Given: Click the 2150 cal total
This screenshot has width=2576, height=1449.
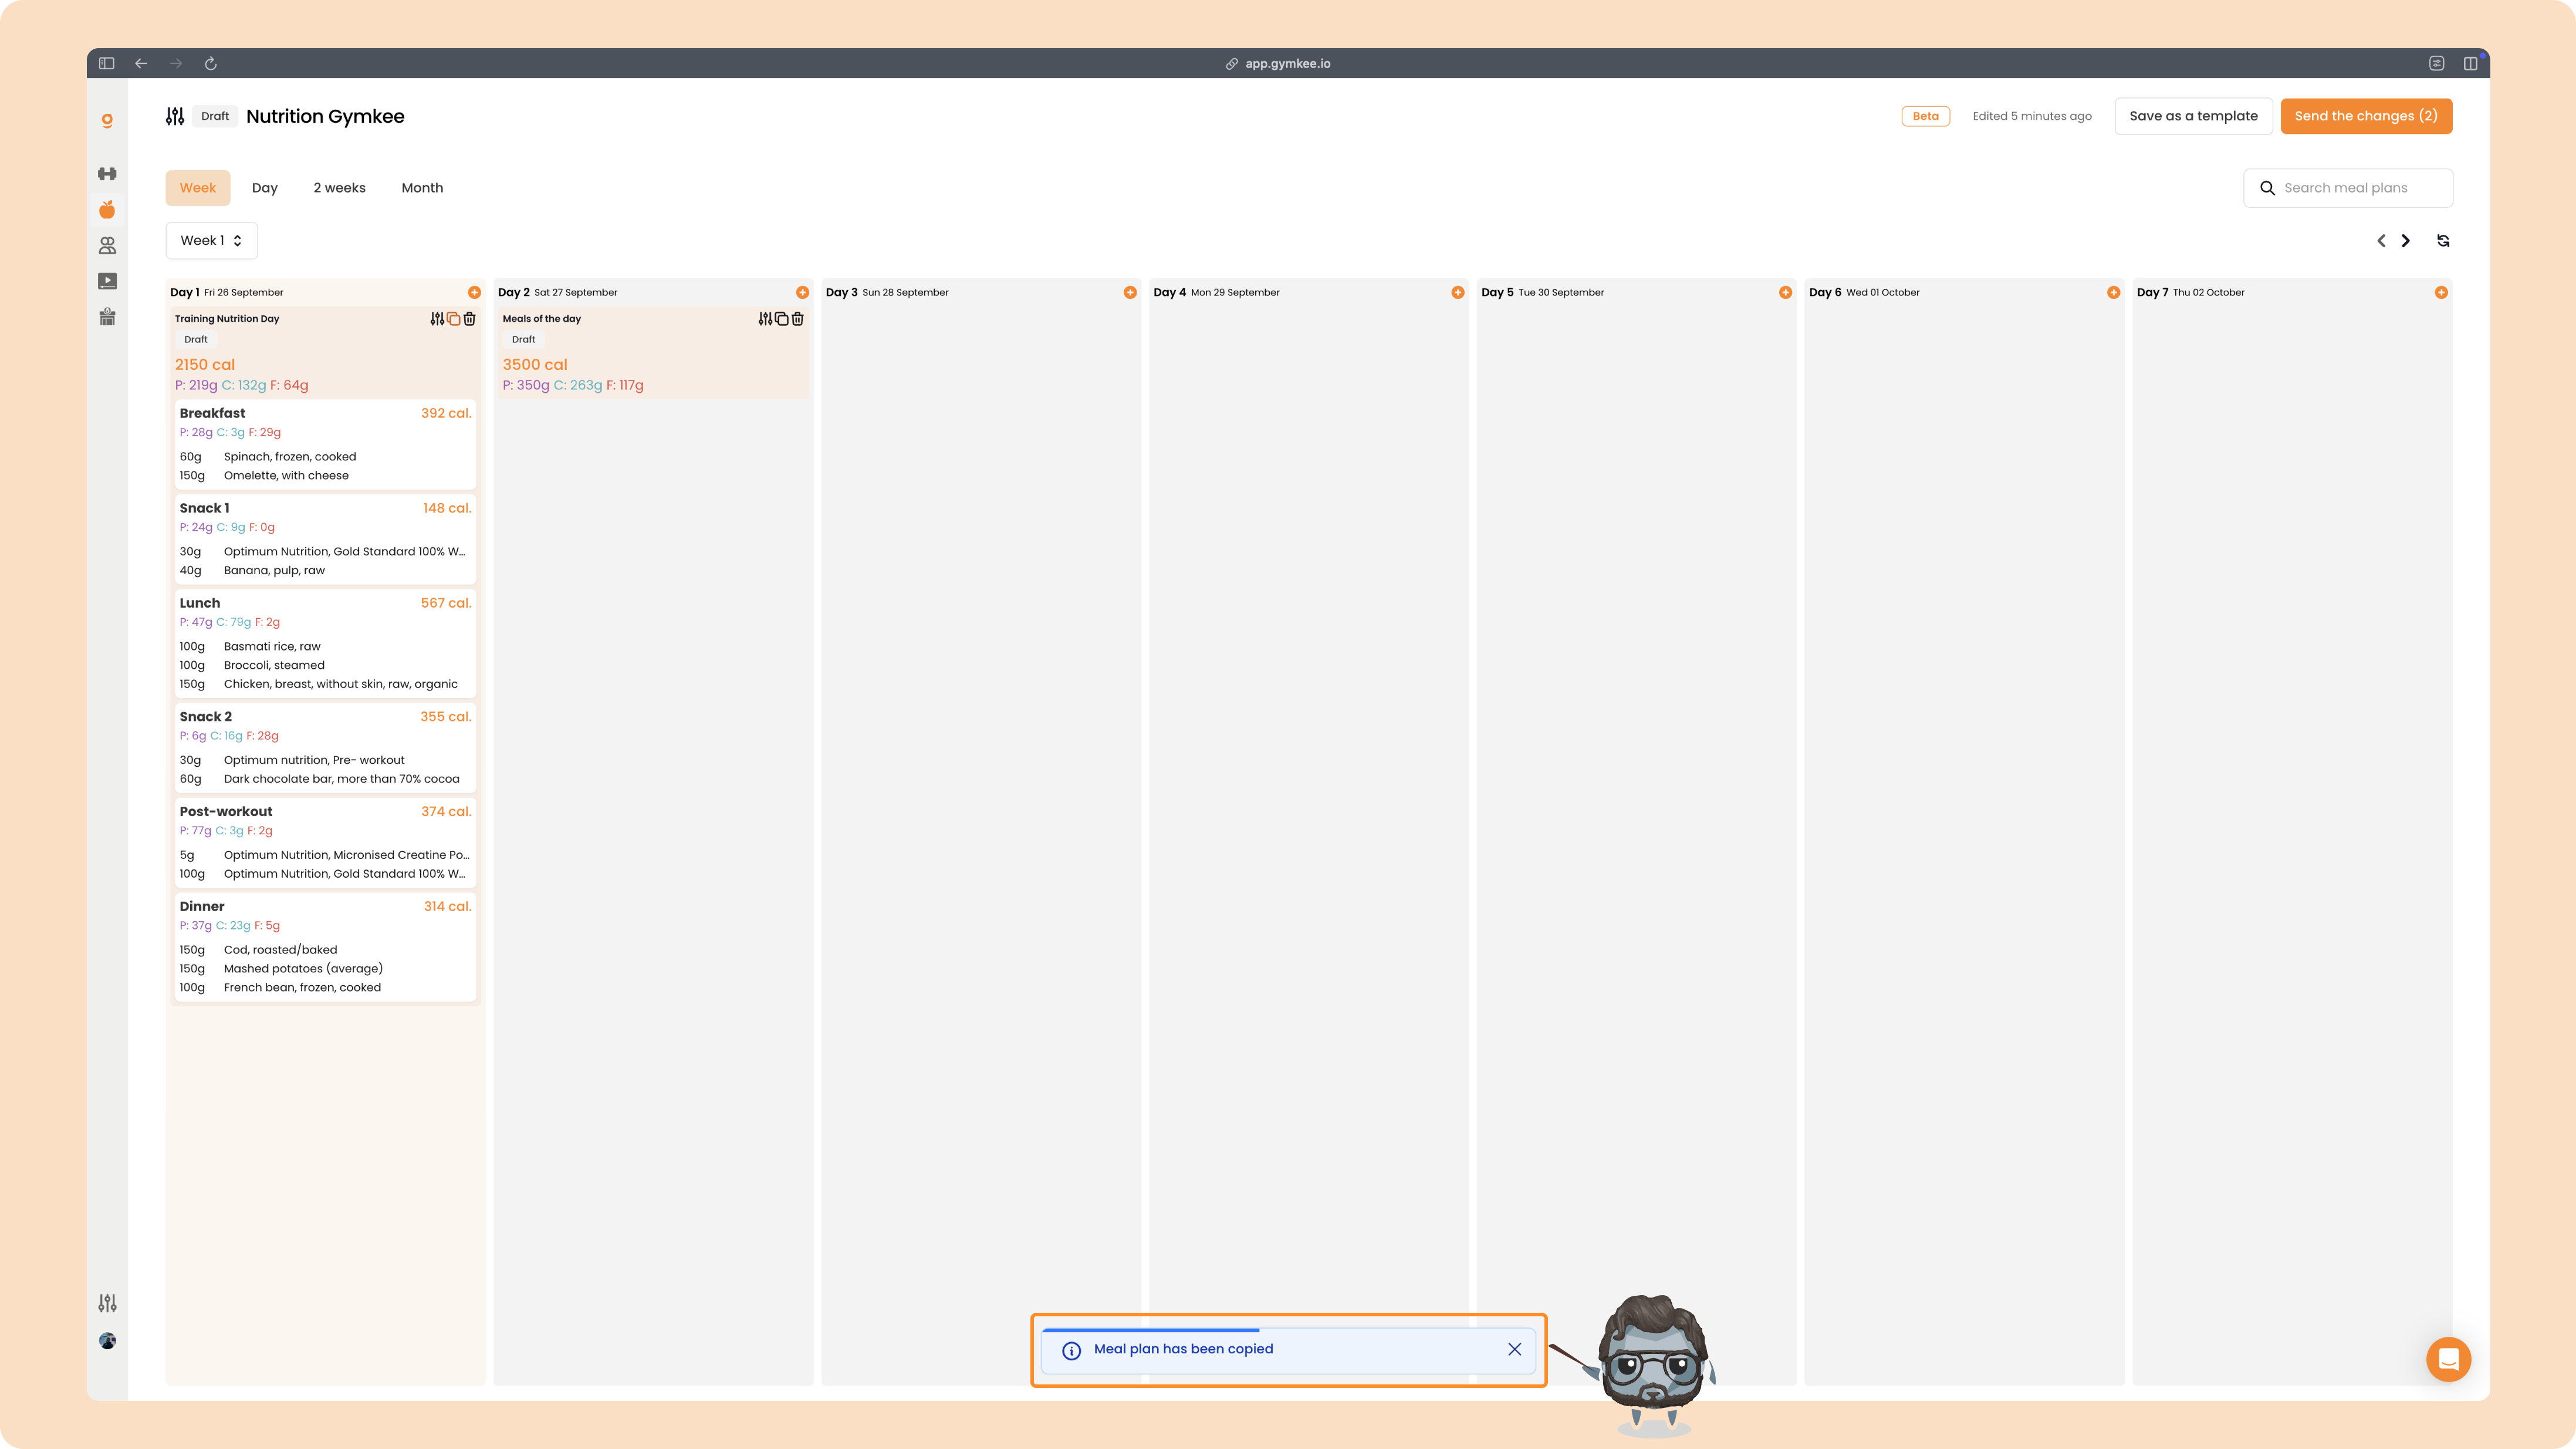Looking at the screenshot, I should (205, 365).
